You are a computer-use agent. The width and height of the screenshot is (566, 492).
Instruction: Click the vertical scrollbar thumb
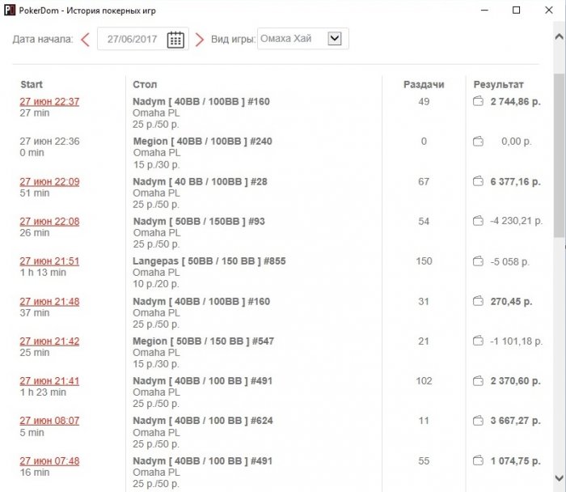pos(559,155)
